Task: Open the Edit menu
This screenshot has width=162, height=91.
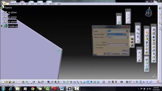Action: click(x=27, y=4)
